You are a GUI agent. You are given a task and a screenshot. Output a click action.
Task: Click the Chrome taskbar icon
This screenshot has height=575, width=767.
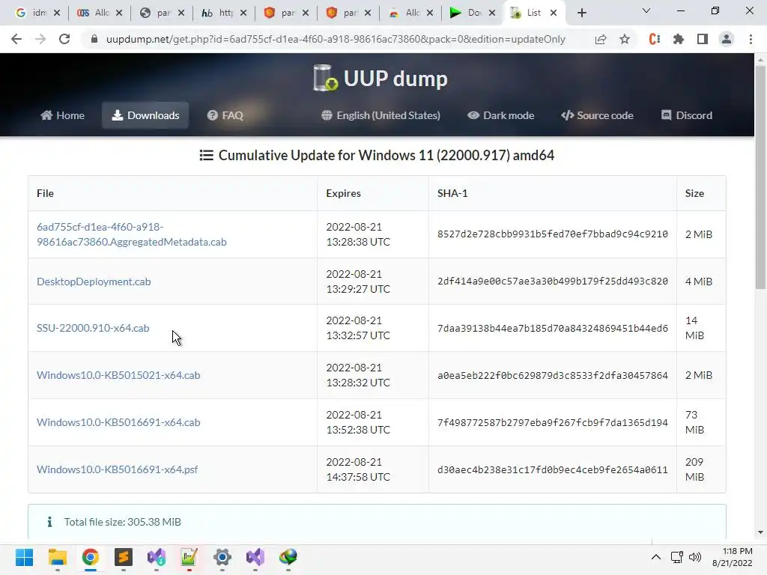pos(90,557)
